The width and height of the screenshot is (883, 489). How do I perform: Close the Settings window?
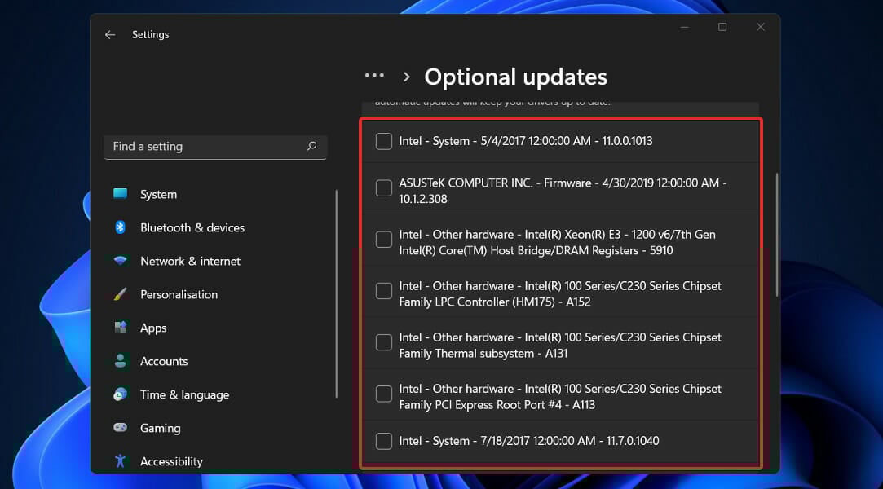(761, 27)
